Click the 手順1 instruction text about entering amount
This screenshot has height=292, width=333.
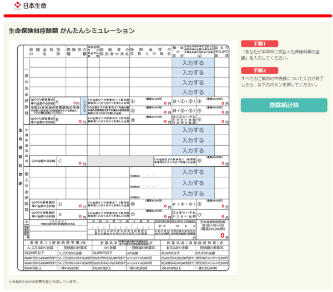click(280, 55)
